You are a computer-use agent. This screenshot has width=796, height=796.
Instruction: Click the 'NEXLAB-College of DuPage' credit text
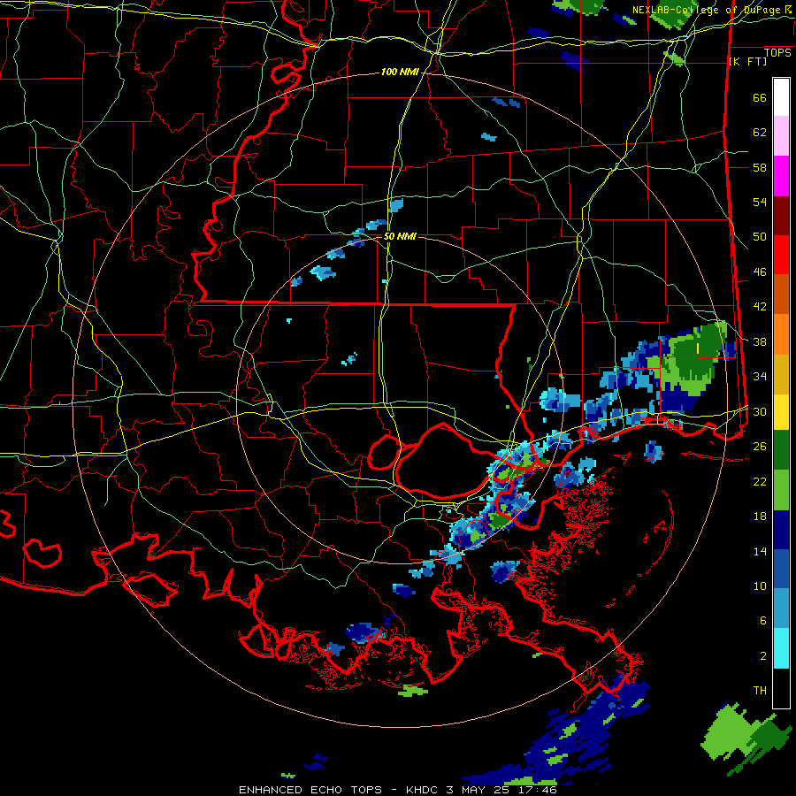click(x=708, y=10)
